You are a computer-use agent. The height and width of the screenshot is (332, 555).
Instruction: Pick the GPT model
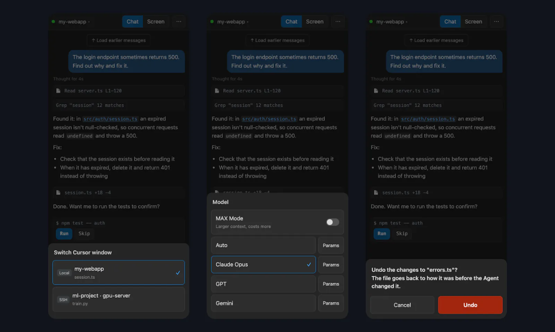click(263, 284)
